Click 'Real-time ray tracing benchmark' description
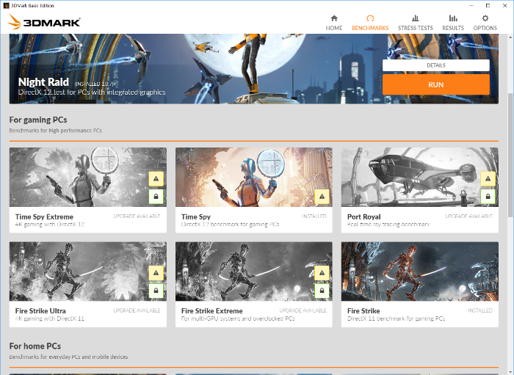514x375 pixels. (388, 225)
